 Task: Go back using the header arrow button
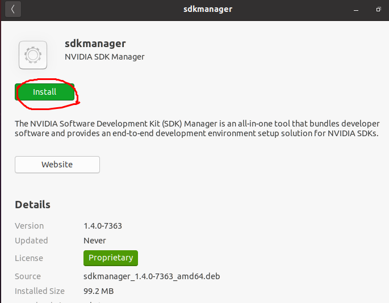pyautogui.click(x=13, y=9)
